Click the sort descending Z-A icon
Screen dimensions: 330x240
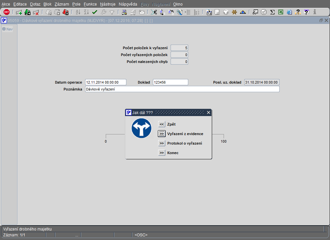coord(86,12)
